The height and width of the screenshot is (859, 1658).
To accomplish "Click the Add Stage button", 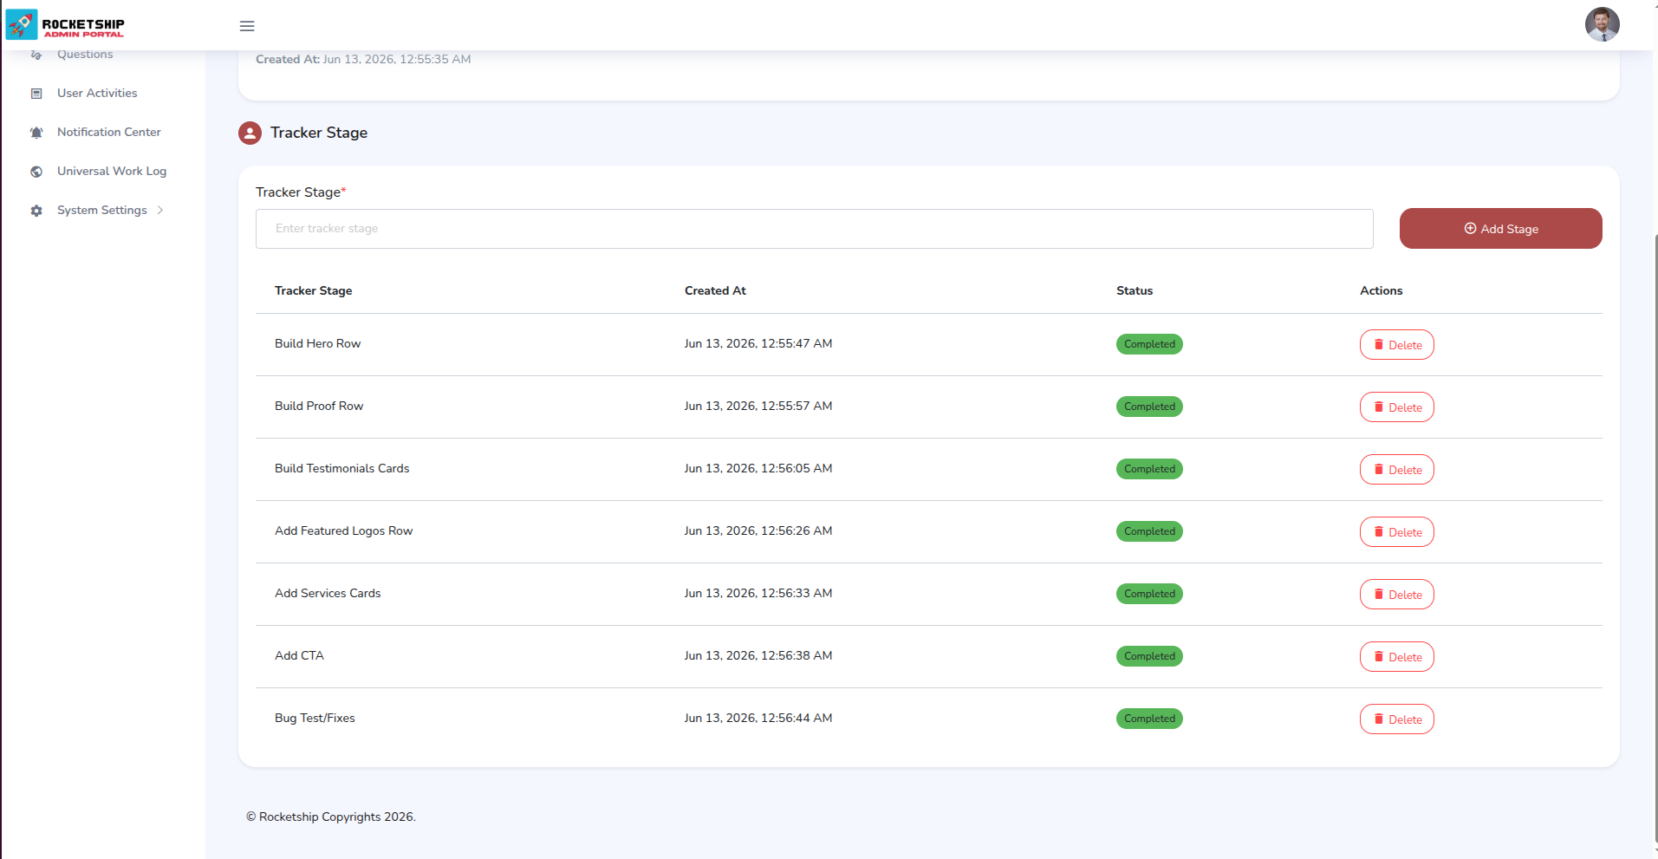I will tap(1500, 229).
